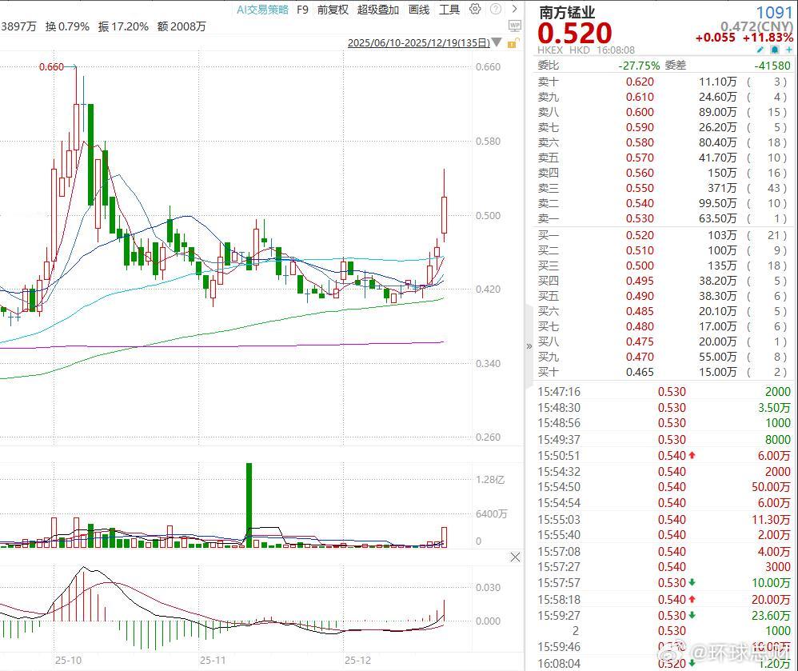This screenshot has height=671, width=798.
Task: Click the stock code 1091
Action: (774, 12)
